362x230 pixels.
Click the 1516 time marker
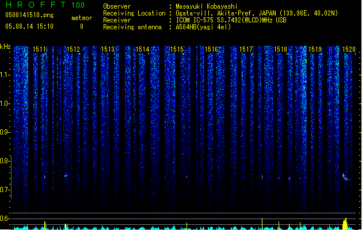click(x=211, y=49)
